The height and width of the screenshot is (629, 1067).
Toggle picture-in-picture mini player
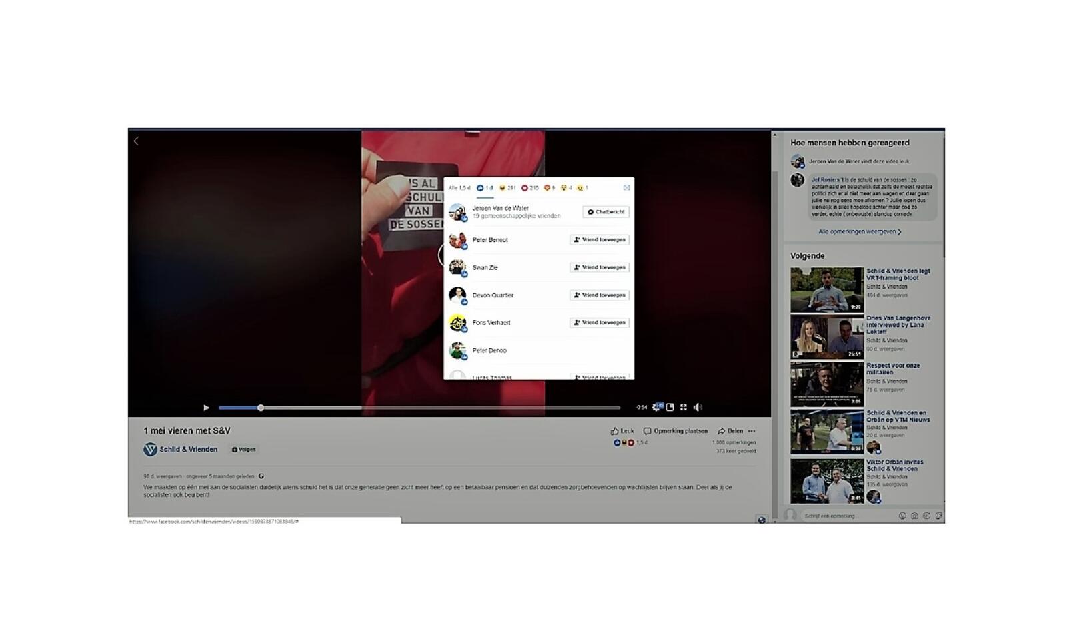(x=670, y=407)
